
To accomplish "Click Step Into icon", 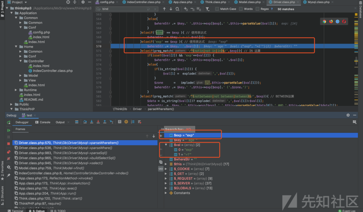I will (91, 122).
